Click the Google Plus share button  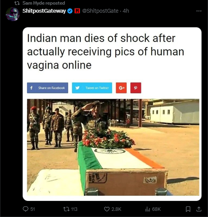121,88
